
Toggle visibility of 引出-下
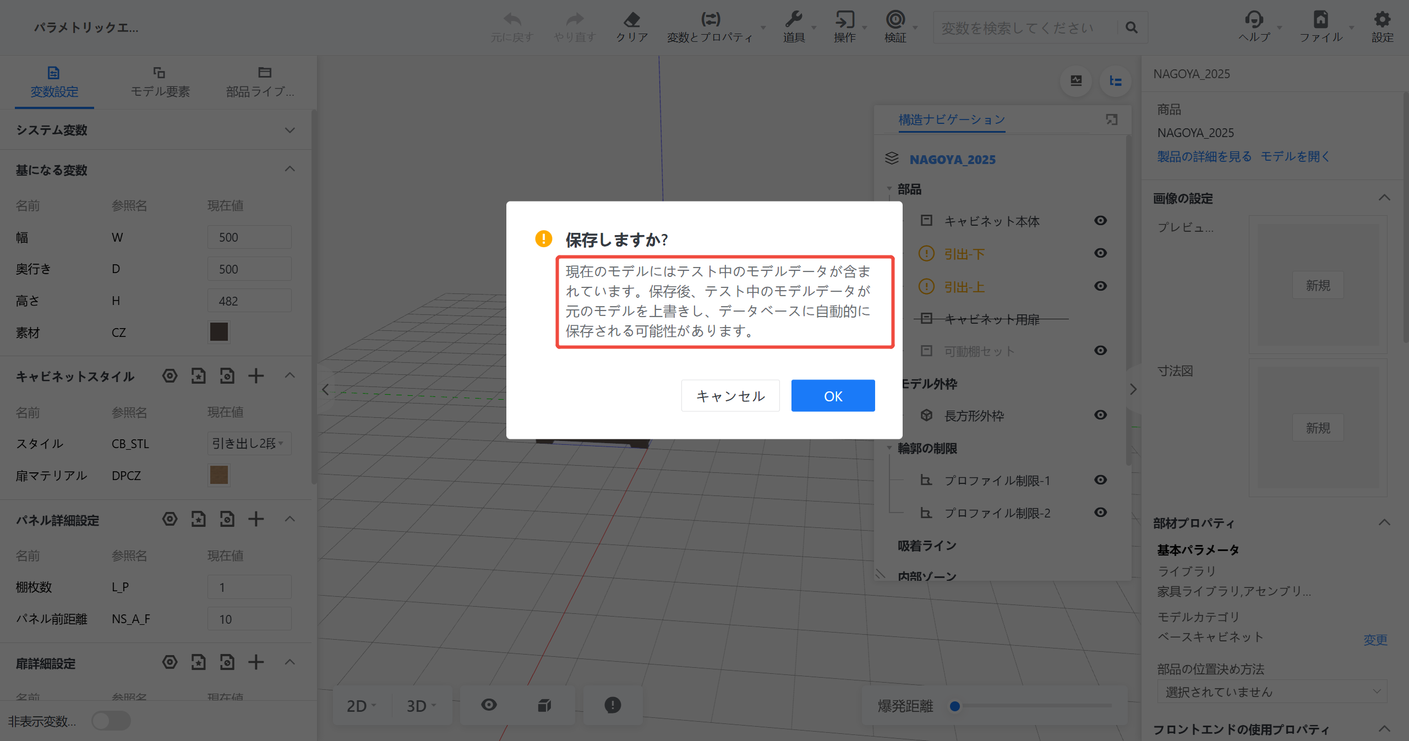coord(1100,253)
